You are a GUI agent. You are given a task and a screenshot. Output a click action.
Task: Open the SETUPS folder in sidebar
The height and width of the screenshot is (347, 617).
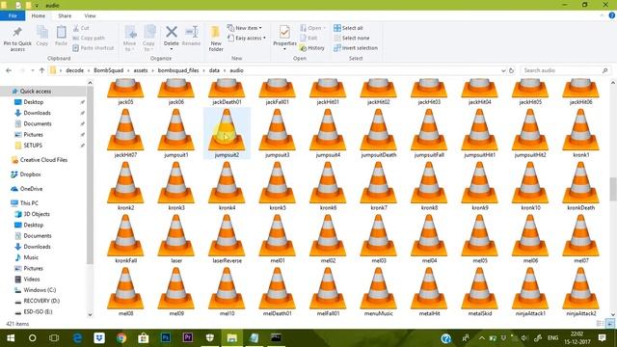[x=33, y=146]
